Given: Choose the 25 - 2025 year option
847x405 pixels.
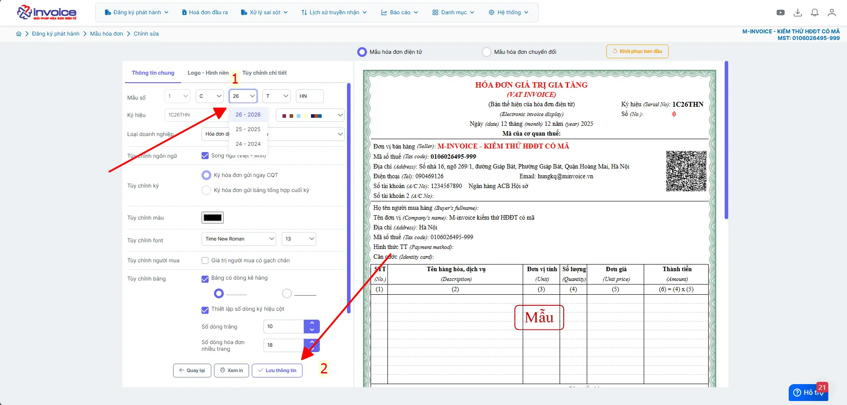Looking at the screenshot, I should 248,129.
